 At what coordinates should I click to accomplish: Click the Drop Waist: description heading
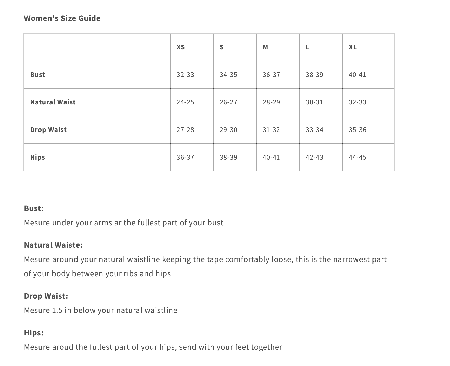click(46, 296)
